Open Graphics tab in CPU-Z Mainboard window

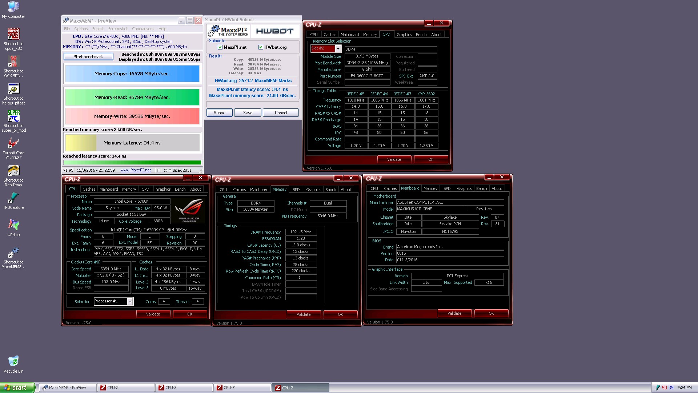(464, 188)
